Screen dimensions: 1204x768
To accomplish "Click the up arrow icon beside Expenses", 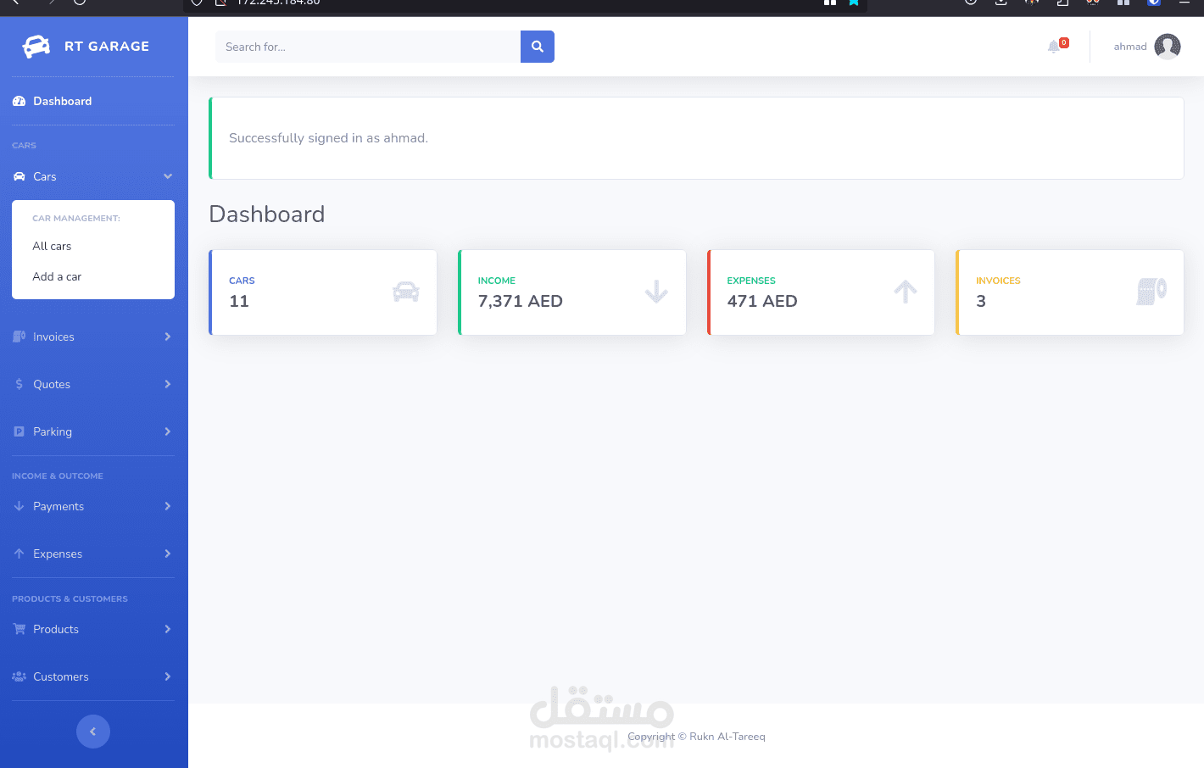I will pyautogui.click(x=19, y=554).
